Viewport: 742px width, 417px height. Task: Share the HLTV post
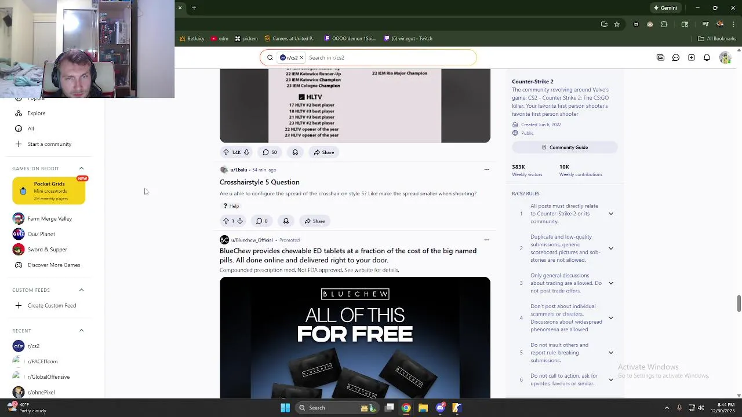324,152
